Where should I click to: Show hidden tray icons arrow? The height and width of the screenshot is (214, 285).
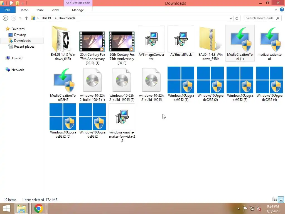[x=239, y=209]
